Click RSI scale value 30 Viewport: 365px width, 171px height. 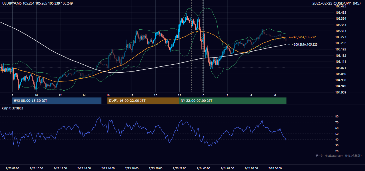337,145
